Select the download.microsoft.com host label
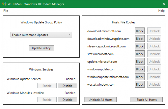Screen dimensions: 168x109 [x=104, y=31]
